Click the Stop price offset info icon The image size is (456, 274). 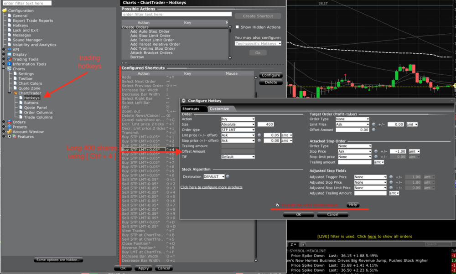tap(259, 140)
